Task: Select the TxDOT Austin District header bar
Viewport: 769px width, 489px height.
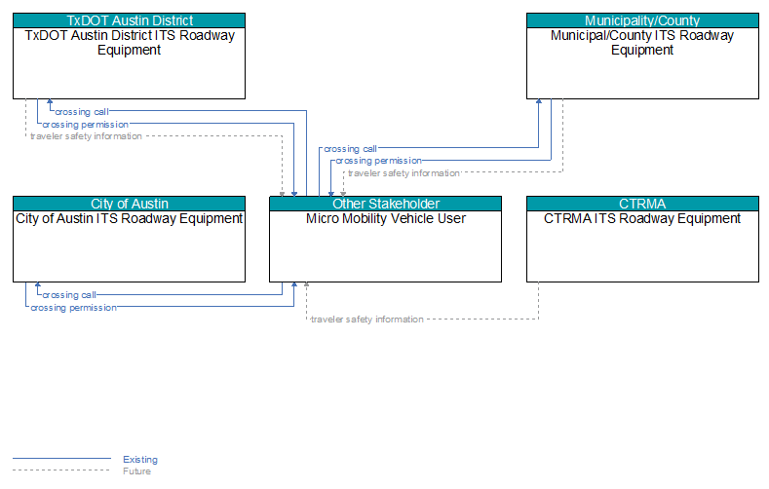Action: [x=129, y=20]
